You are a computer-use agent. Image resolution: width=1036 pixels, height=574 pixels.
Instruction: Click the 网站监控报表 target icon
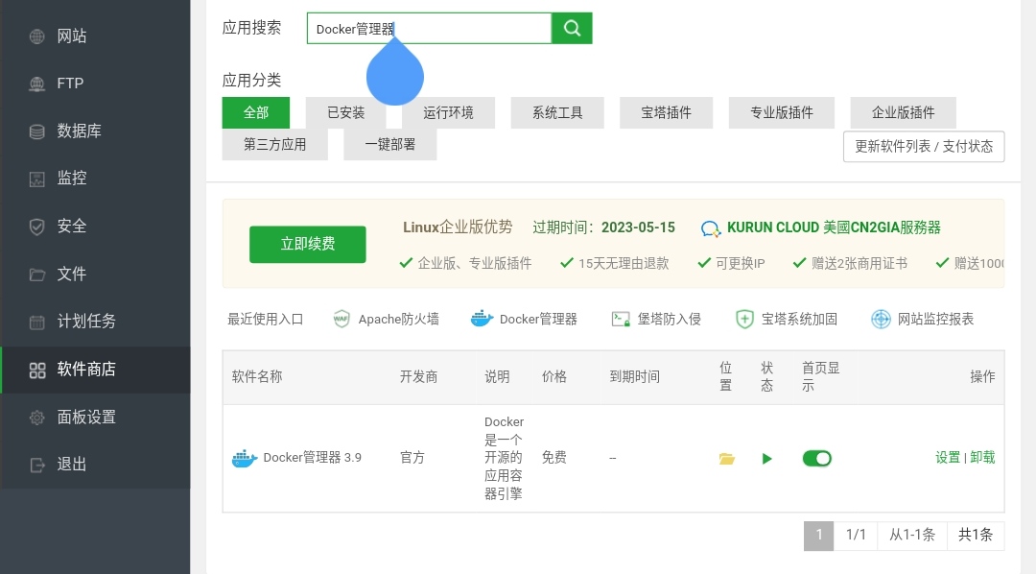(x=881, y=320)
